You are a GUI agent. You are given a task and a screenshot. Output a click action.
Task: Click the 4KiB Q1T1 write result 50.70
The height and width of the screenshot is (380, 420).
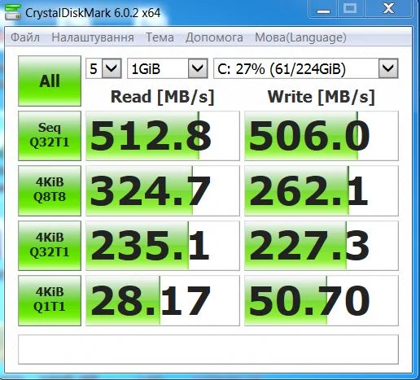click(322, 300)
